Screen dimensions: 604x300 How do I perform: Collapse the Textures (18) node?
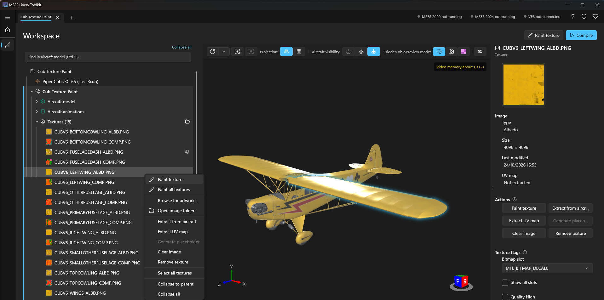coord(37,122)
